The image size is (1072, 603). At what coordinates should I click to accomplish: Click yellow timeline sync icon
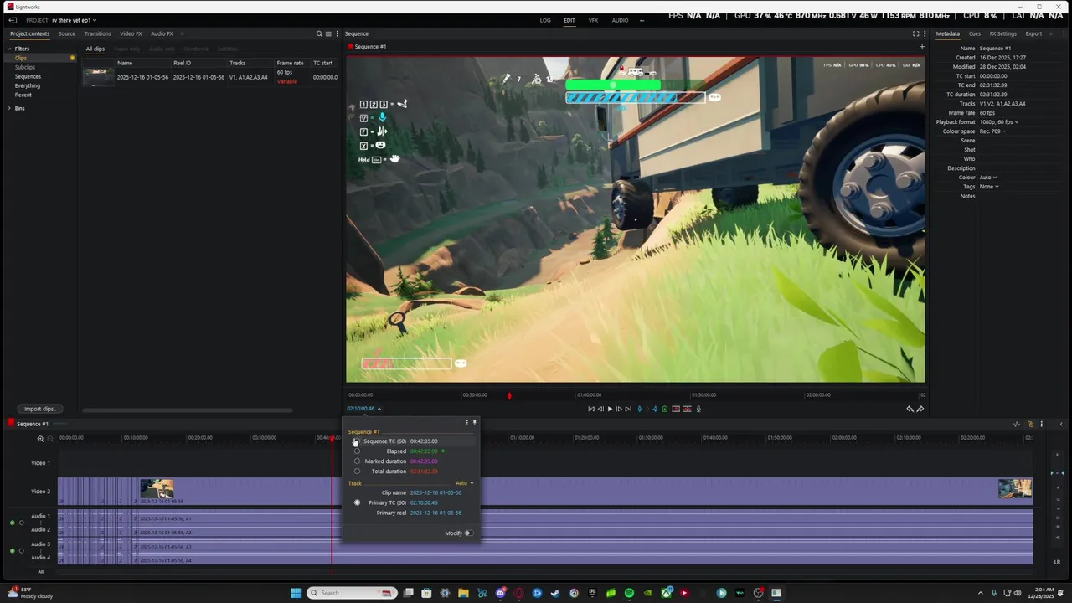(1030, 424)
